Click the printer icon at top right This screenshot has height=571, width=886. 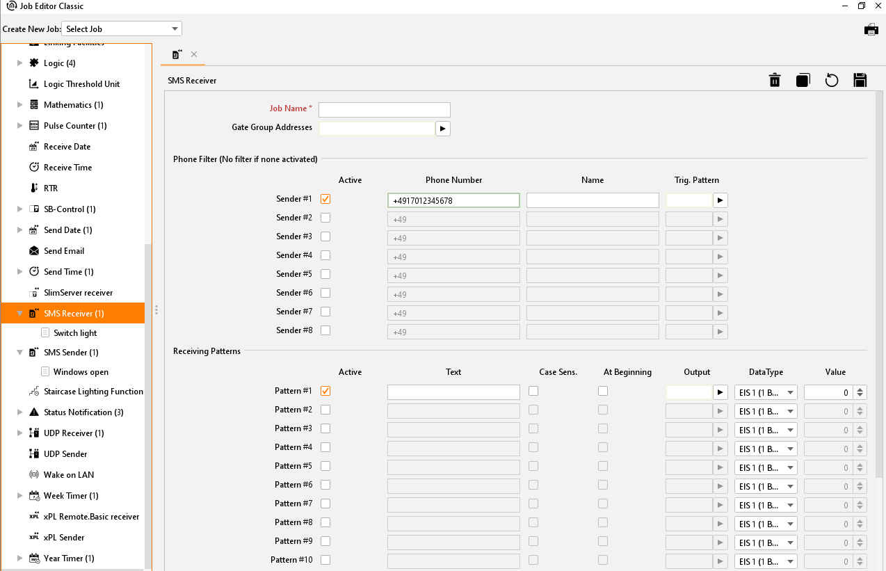(x=871, y=29)
